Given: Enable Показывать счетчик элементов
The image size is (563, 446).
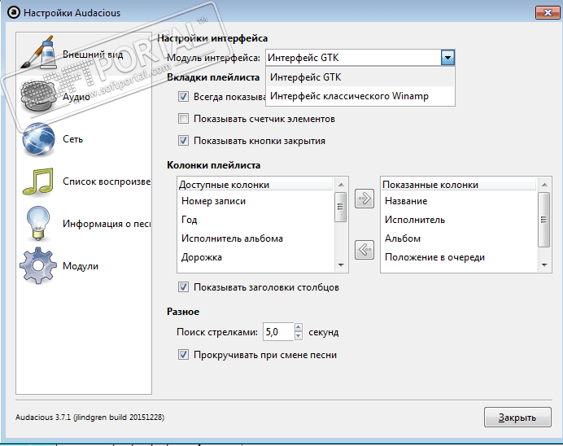Looking at the screenshot, I should 183,119.
